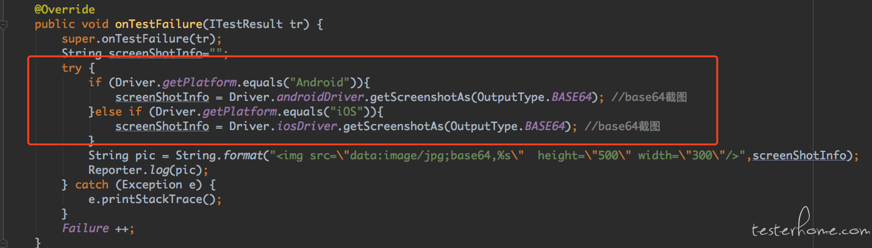The image size is (872, 248).
Task: Click the 'super' keyword
Action: tap(78, 39)
